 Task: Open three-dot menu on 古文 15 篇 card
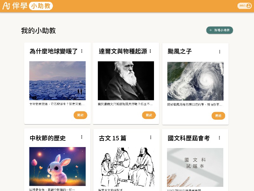coord(150,138)
